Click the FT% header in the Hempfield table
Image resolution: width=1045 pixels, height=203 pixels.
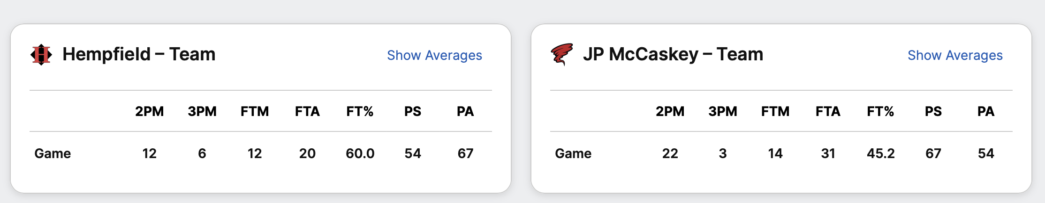tap(360, 111)
